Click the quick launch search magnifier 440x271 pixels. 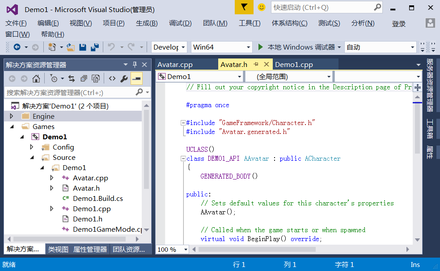click(x=377, y=7)
